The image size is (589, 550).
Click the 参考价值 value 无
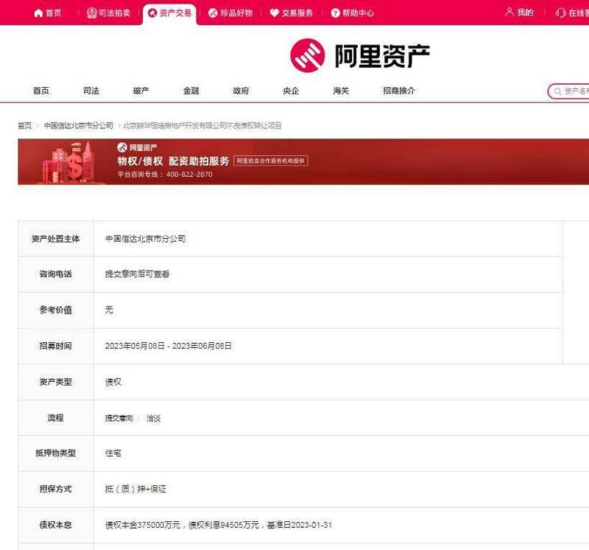click(109, 310)
